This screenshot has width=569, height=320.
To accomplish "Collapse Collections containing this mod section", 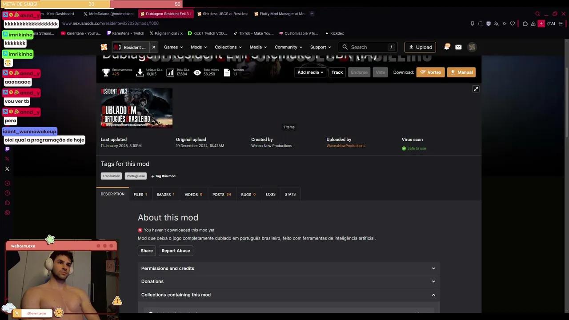I will tap(289, 295).
